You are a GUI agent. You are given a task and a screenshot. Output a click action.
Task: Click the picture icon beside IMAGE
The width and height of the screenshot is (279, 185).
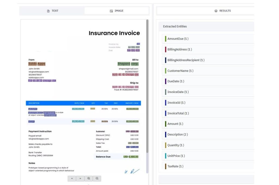[x=111, y=11]
